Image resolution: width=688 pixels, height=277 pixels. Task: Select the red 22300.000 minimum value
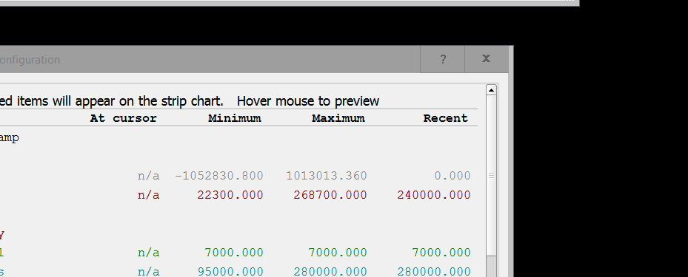point(230,195)
